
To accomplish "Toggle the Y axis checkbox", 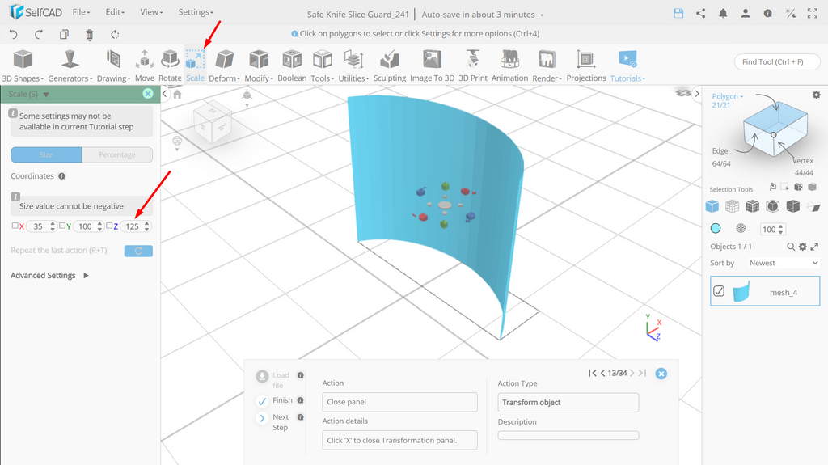I will 62,226.
